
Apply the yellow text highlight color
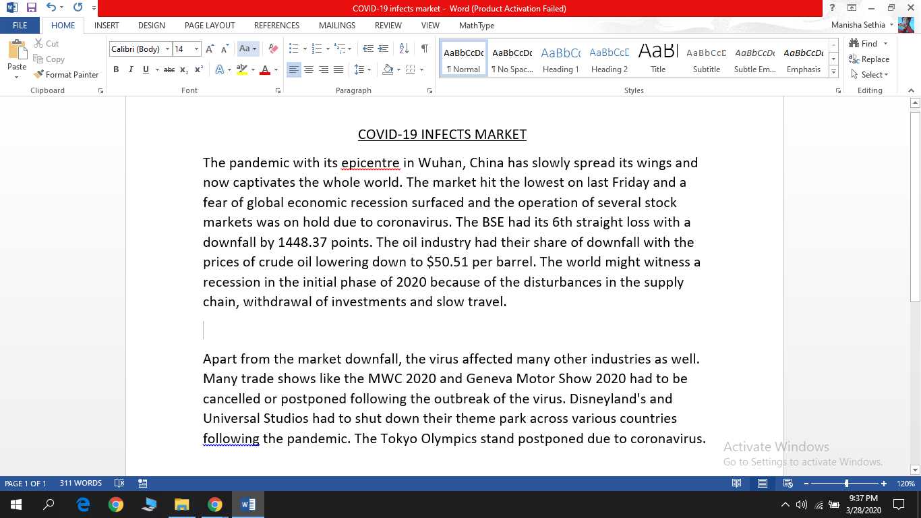pos(242,69)
